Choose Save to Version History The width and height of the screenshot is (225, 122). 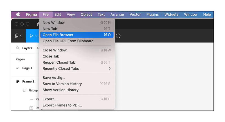77,84
